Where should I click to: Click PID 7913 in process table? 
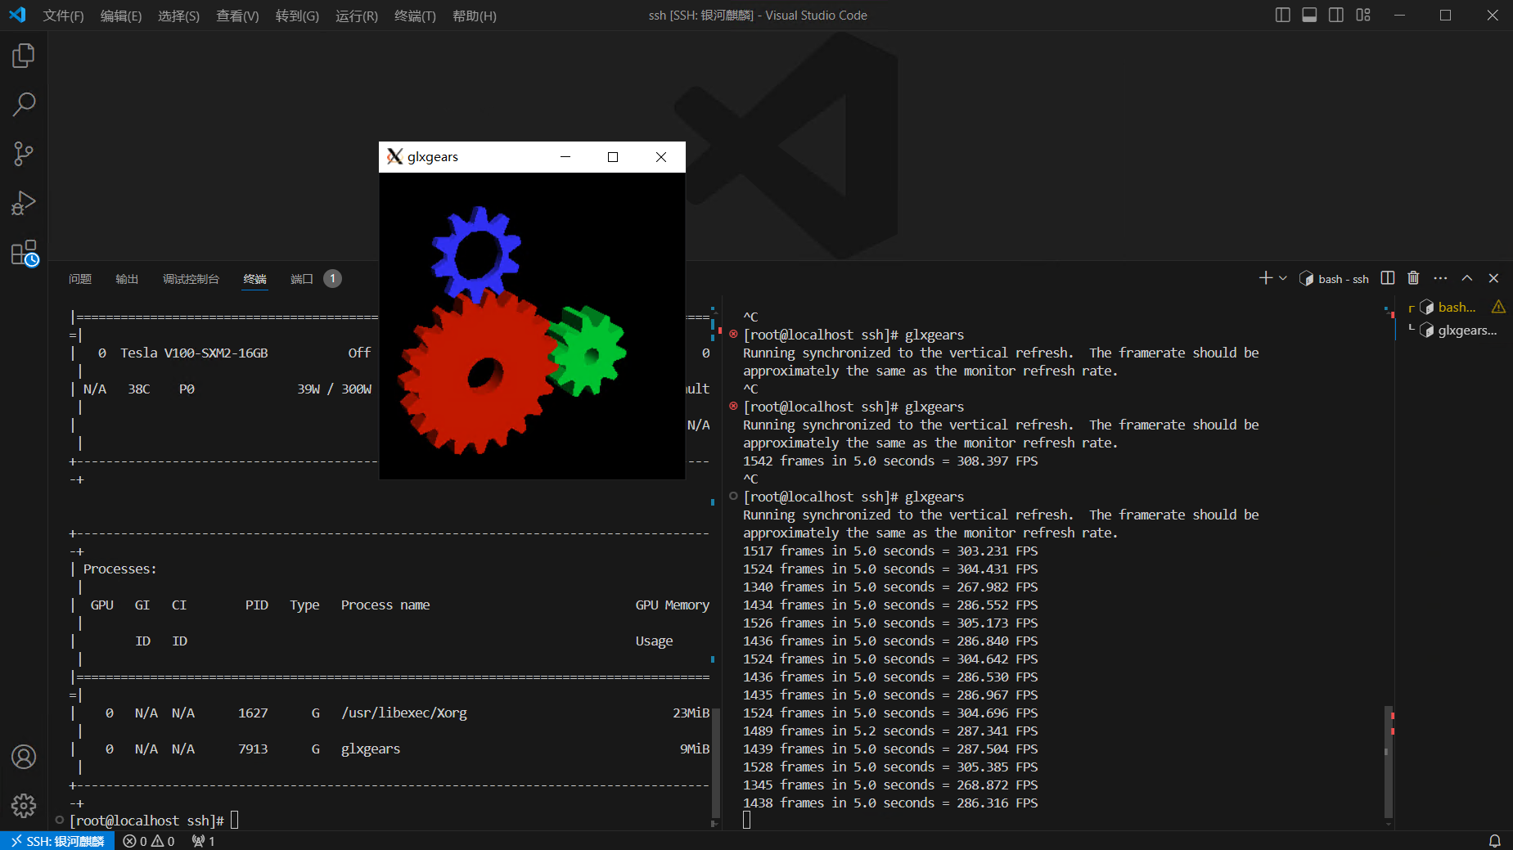click(x=253, y=749)
